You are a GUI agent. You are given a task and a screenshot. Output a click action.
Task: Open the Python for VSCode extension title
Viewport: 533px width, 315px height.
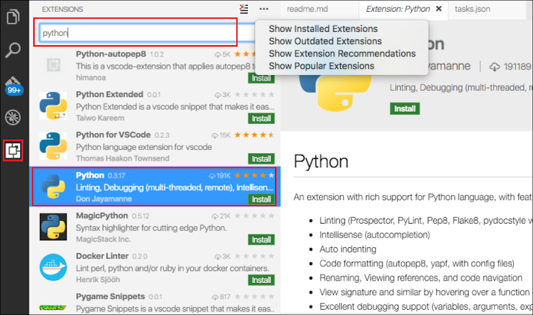click(x=113, y=135)
